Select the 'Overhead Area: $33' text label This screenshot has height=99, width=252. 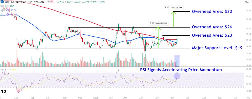coord(212,12)
